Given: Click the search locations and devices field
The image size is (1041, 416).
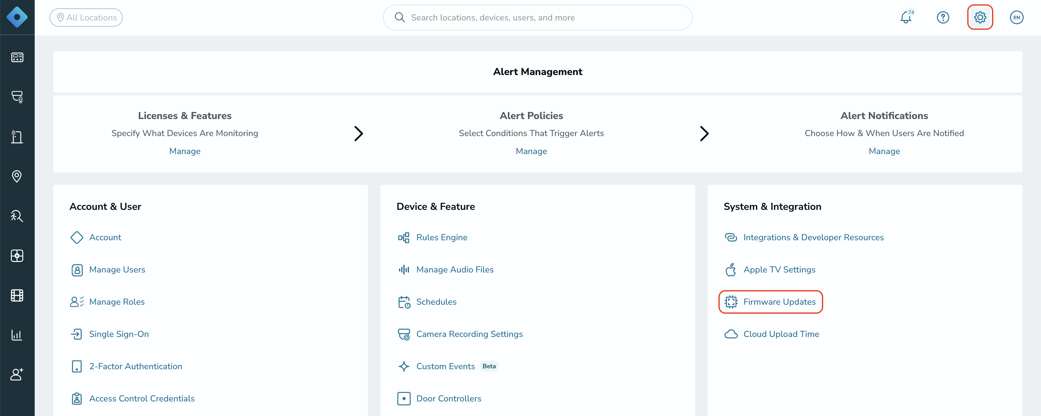Looking at the screenshot, I should click(538, 17).
